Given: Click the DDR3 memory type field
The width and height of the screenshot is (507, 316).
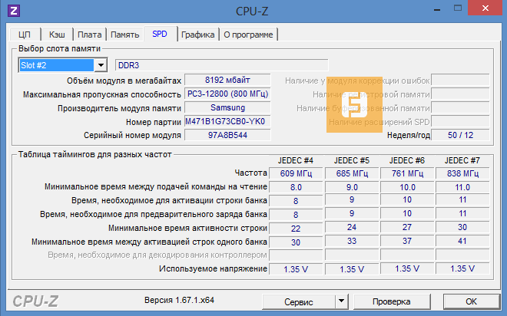Looking at the screenshot, I should 221,65.
